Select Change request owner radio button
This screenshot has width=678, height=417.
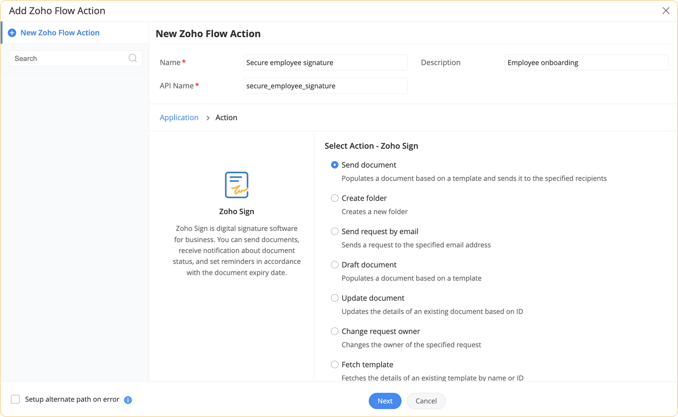335,331
